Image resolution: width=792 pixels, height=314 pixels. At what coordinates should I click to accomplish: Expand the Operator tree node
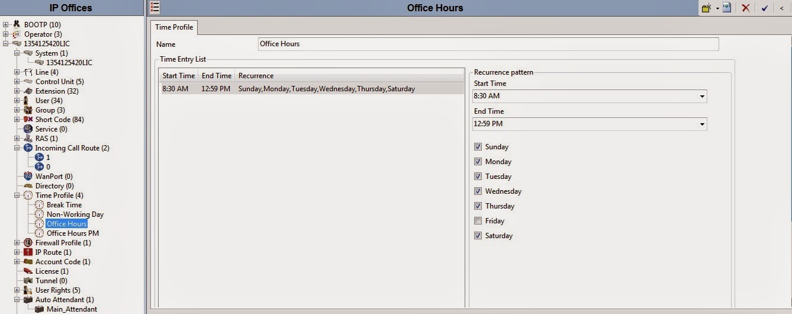point(5,34)
